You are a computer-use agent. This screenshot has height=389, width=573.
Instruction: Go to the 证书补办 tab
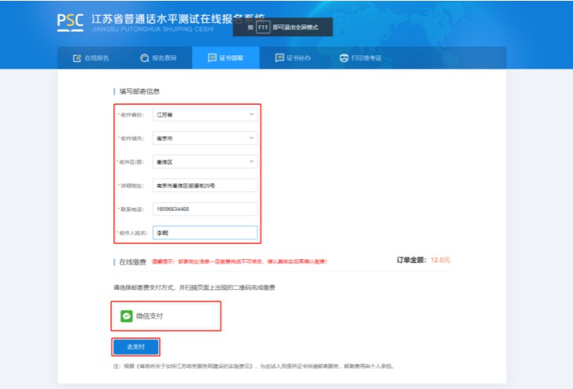tap(293, 58)
